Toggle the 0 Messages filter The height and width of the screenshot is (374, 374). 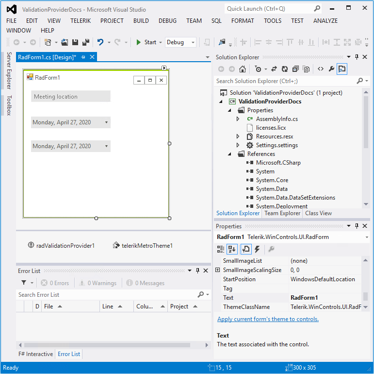pos(145,283)
